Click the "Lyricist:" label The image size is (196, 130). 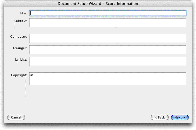pos(21,60)
